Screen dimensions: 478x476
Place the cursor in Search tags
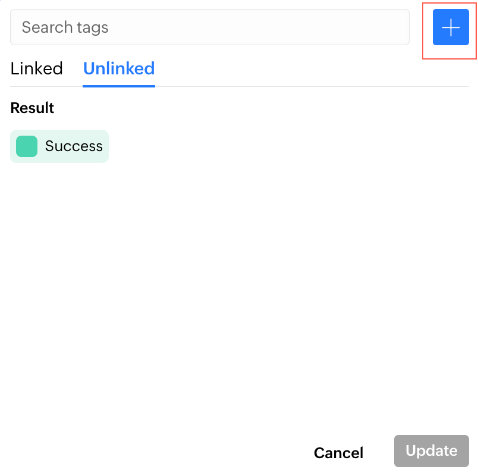click(x=209, y=27)
